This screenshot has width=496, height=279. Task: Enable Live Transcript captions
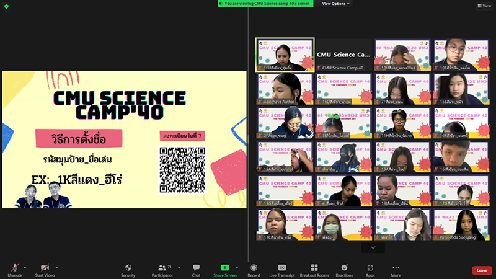tap(282, 268)
